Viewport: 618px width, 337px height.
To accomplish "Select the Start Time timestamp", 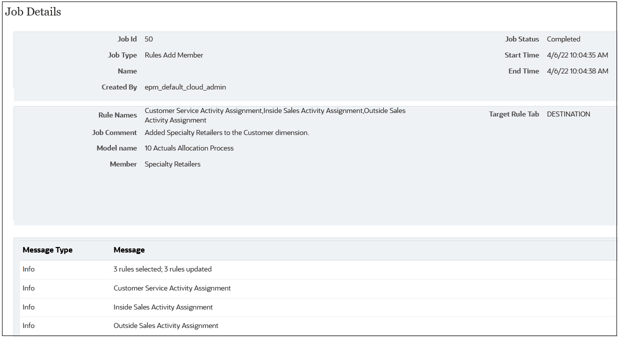I will 577,55.
